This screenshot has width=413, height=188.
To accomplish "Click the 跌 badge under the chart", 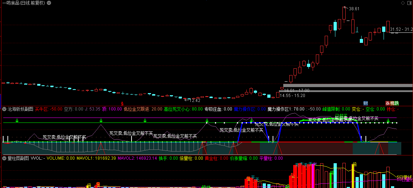I will pyautogui.click(x=397, y=103).
